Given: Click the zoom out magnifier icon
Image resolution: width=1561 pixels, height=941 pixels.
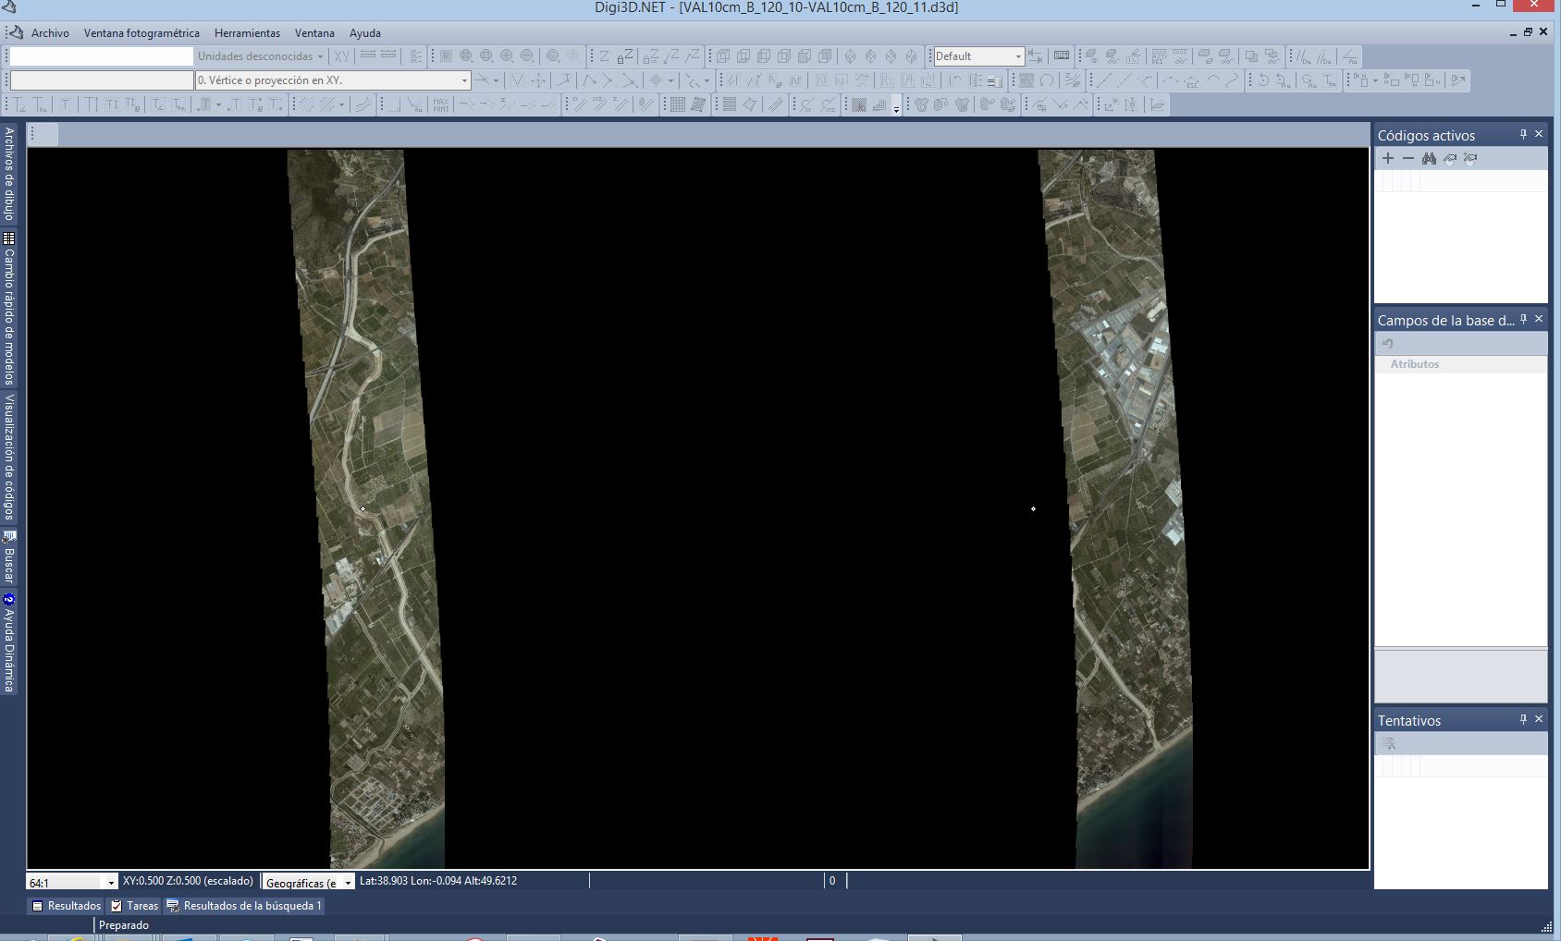Looking at the screenshot, I should pyautogui.click(x=527, y=56).
